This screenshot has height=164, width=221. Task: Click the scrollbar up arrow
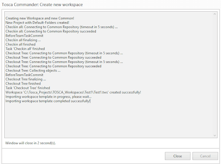215,14
